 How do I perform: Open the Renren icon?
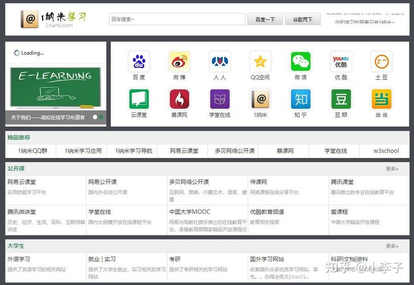(220, 61)
